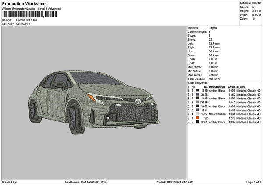263x185 pixels.
Task: Select the purple-gray swatch beside 1211 stitches
Action: tap(197, 110)
